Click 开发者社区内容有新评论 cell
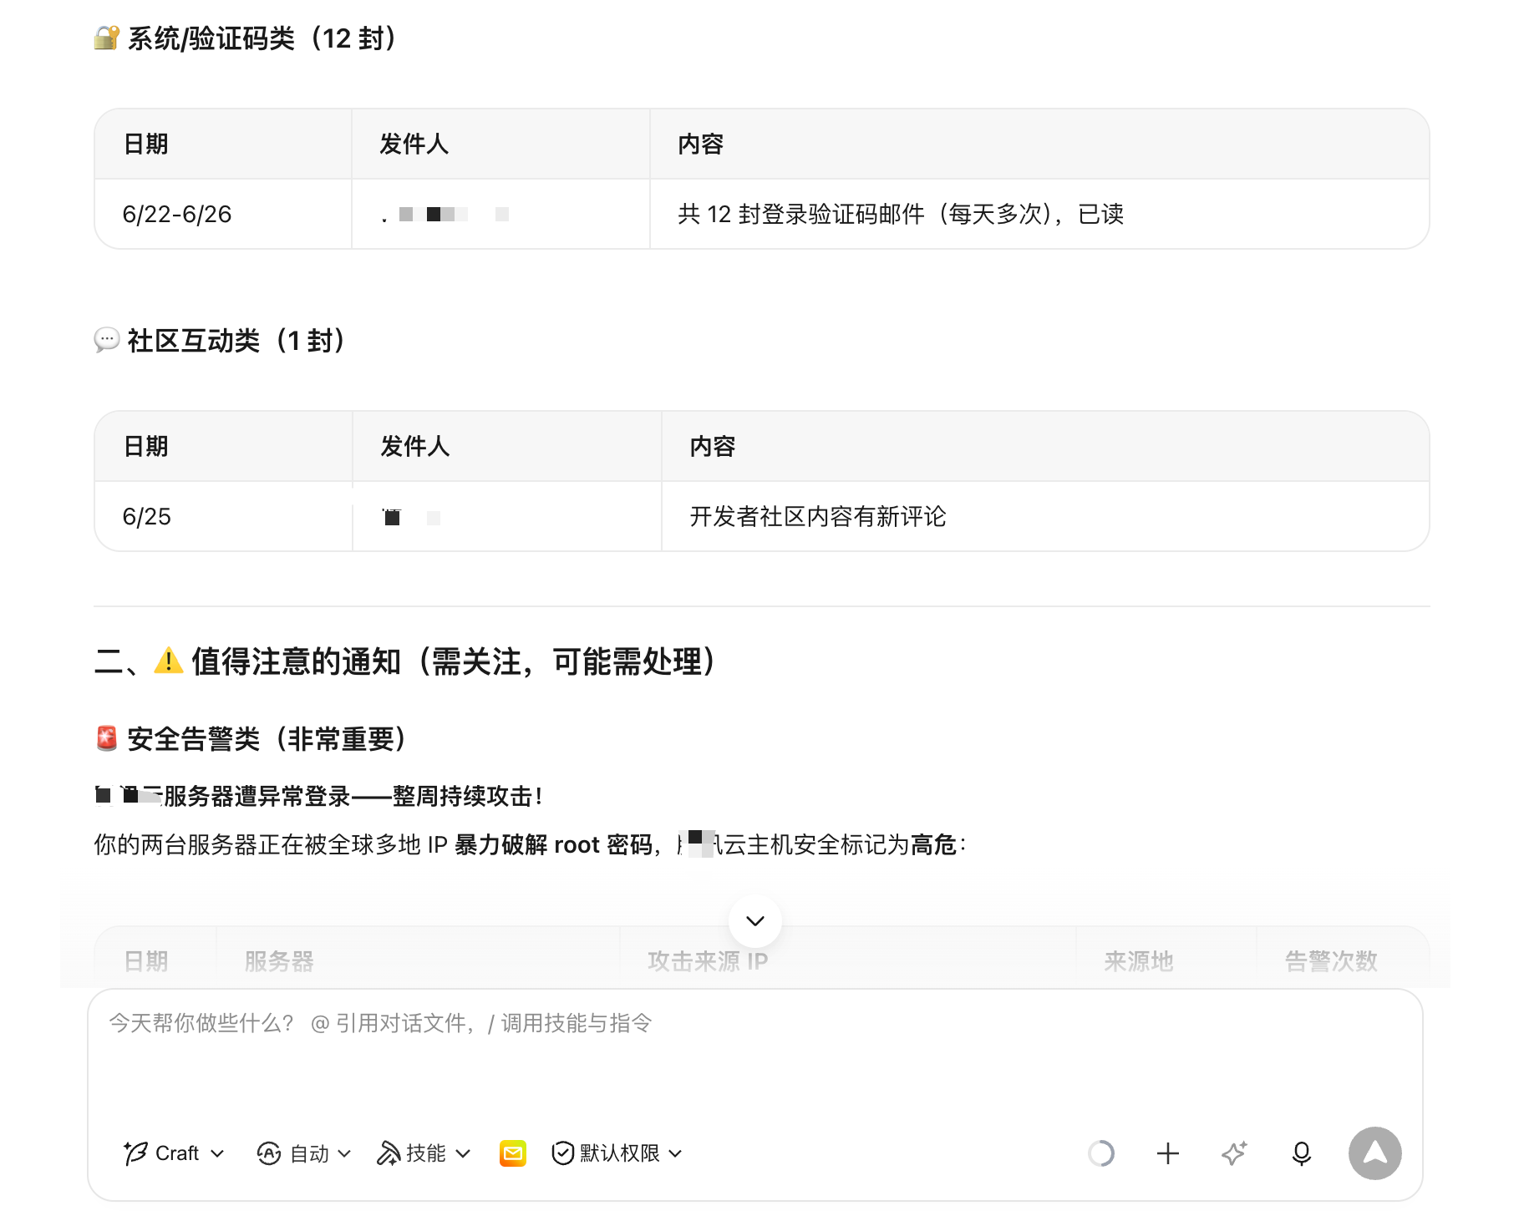This screenshot has width=1514, height=1216. tap(1045, 516)
